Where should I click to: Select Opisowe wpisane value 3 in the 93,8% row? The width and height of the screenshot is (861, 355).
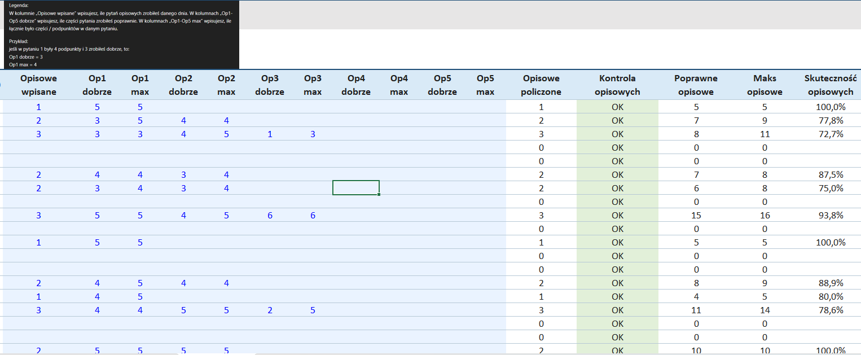pyautogui.click(x=38, y=215)
